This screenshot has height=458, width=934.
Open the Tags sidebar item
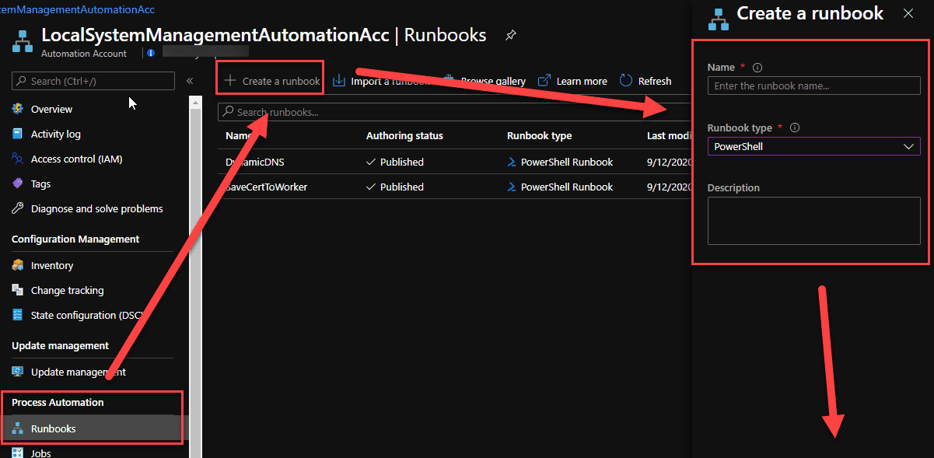pos(40,184)
